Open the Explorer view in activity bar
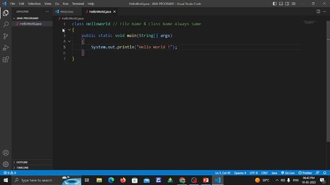This screenshot has height=185, width=330. tap(6, 13)
